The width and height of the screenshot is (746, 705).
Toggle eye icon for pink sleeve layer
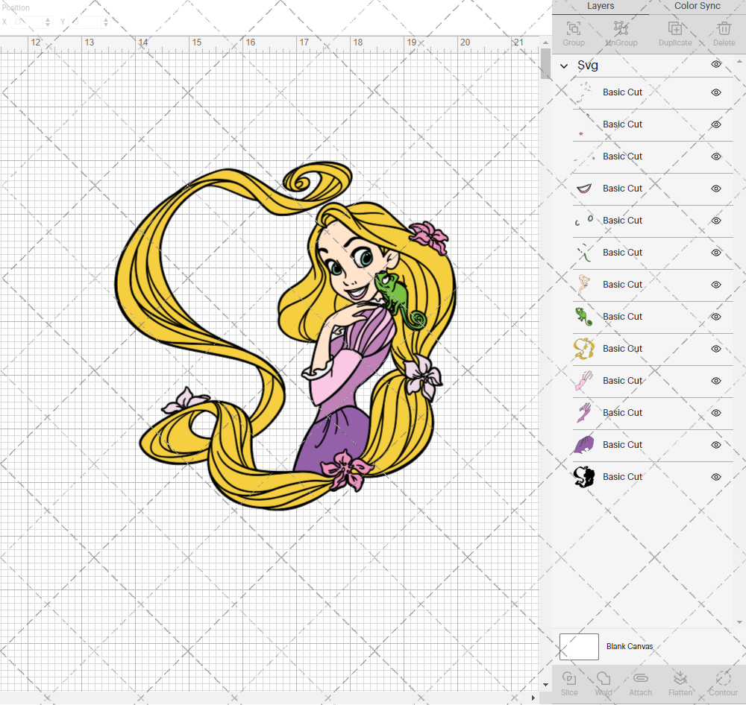[716, 381]
